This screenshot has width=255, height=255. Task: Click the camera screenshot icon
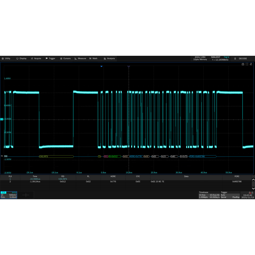243,64
